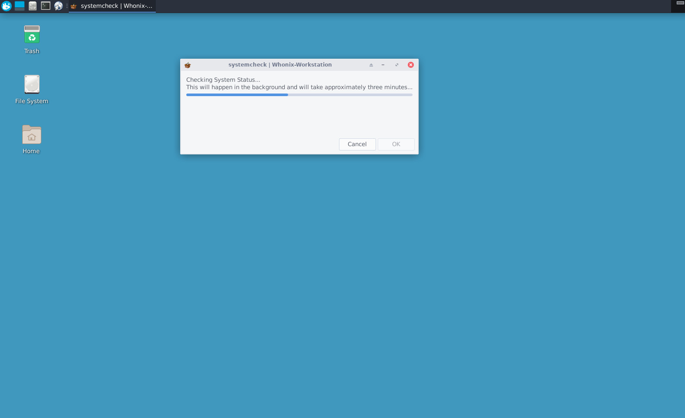This screenshot has height=418, width=685.
Task: Click the systemcheck box icon in title bar
Action: pyautogui.click(x=188, y=65)
